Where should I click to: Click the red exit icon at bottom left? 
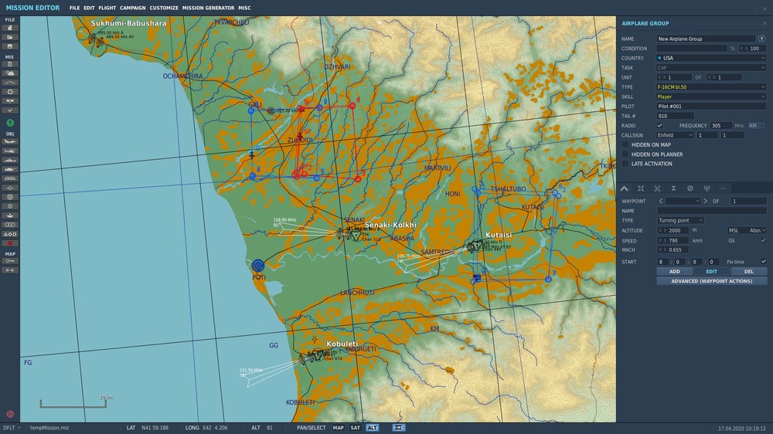(x=10, y=414)
